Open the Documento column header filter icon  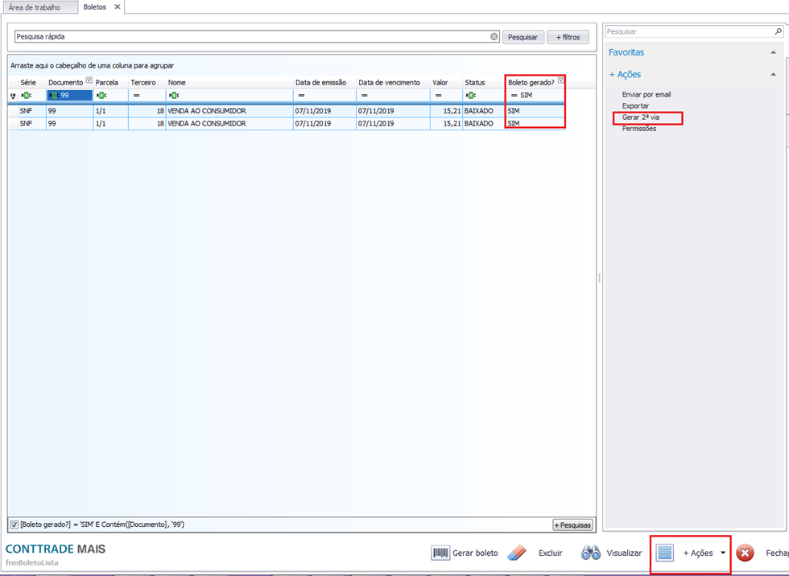(x=89, y=80)
